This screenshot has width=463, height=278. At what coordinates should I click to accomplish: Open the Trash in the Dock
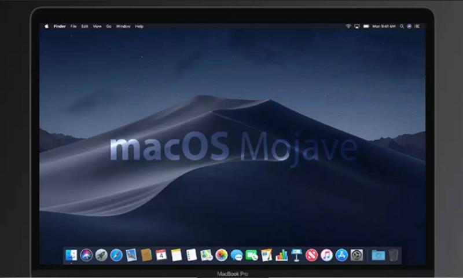click(x=394, y=255)
